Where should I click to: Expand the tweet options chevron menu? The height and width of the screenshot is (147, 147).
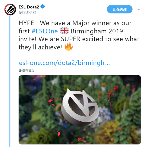(139, 10)
